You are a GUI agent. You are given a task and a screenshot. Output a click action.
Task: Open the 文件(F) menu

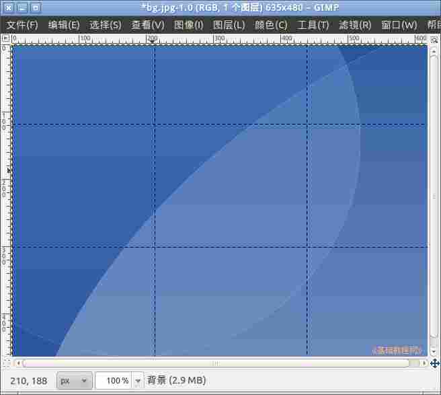pos(22,25)
